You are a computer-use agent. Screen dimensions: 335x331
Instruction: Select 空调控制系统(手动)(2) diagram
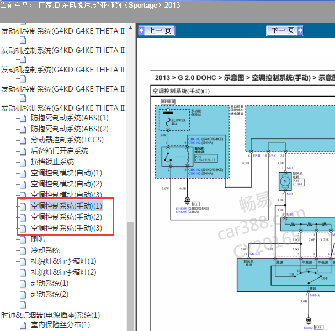tap(66, 217)
